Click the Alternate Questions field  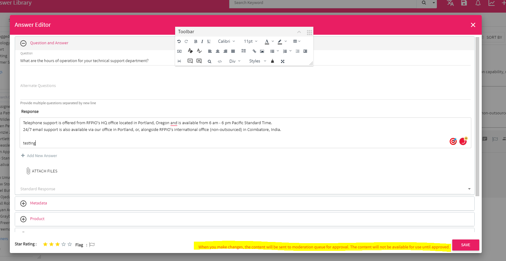pyautogui.click(x=245, y=89)
